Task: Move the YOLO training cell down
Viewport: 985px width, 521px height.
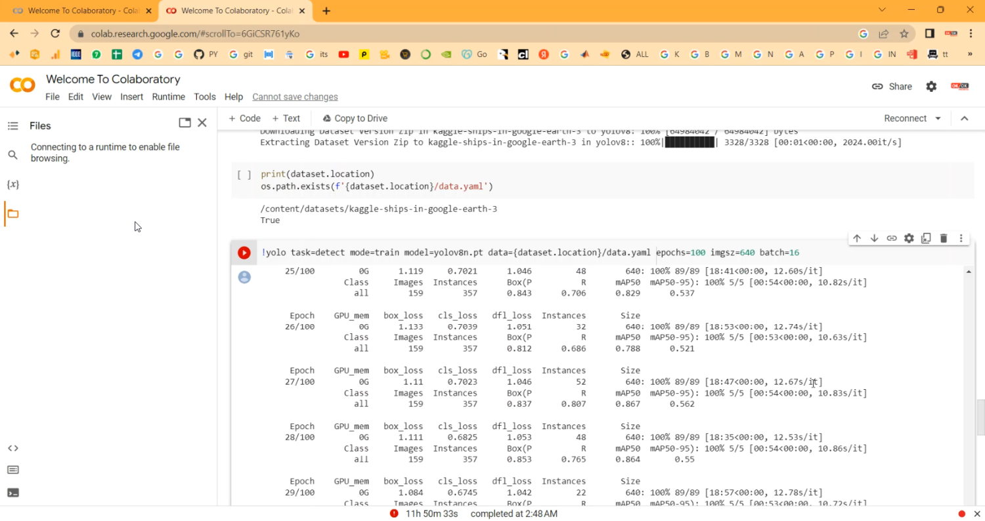Action: [x=874, y=238]
